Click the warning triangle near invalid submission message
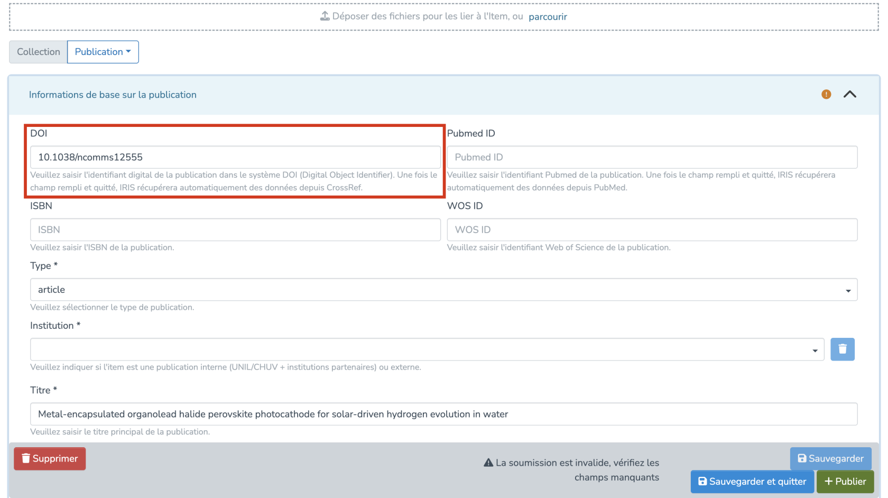 pos(488,463)
